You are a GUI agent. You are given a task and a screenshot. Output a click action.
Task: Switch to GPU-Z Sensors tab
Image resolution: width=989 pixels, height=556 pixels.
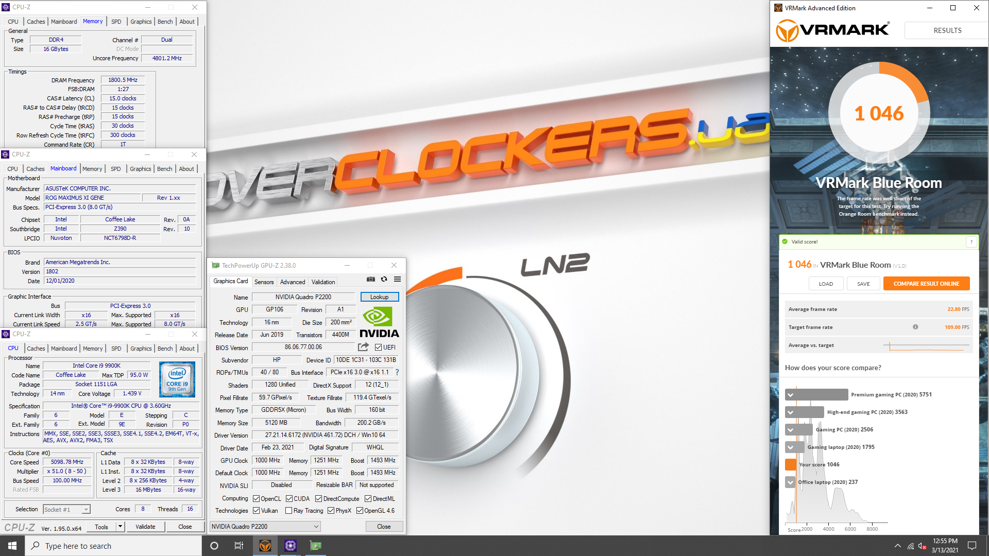coord(264,282)
